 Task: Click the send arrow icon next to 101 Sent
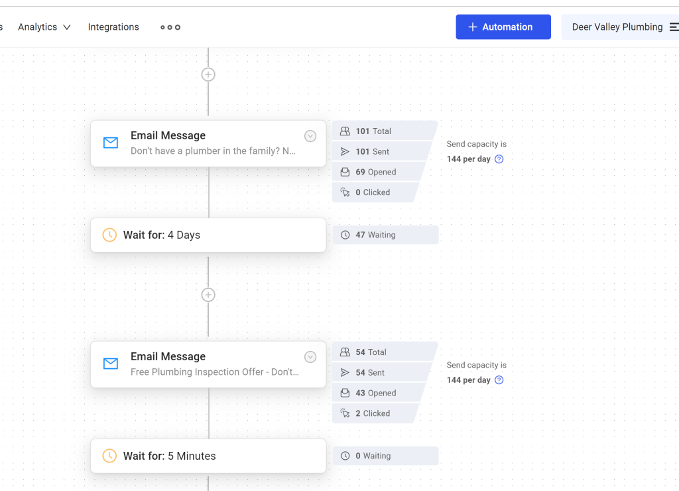(x=345, y=152)
